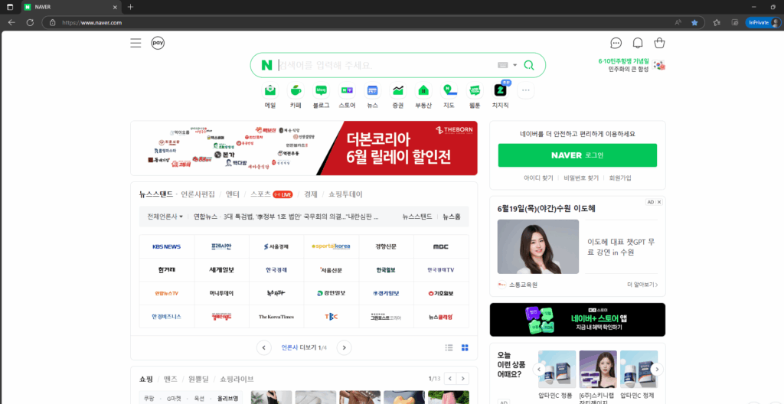Go to next shopping page arrow
Image resolution: width=784 pixels, height=404 pixels.
[x=464, y=379]
